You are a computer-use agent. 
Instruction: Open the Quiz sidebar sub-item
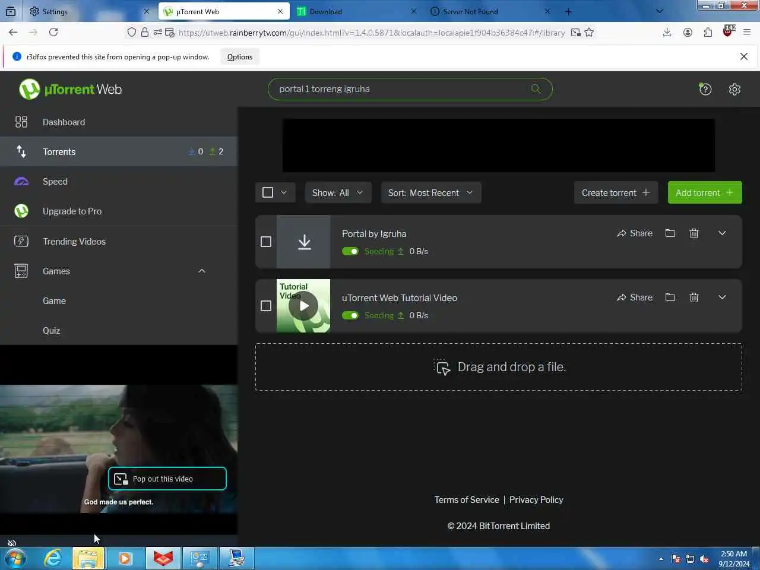119,330
